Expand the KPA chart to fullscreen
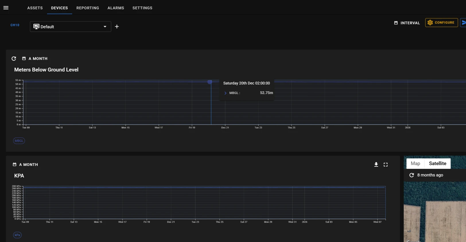The image size is (466, 242). pos(386,165)
